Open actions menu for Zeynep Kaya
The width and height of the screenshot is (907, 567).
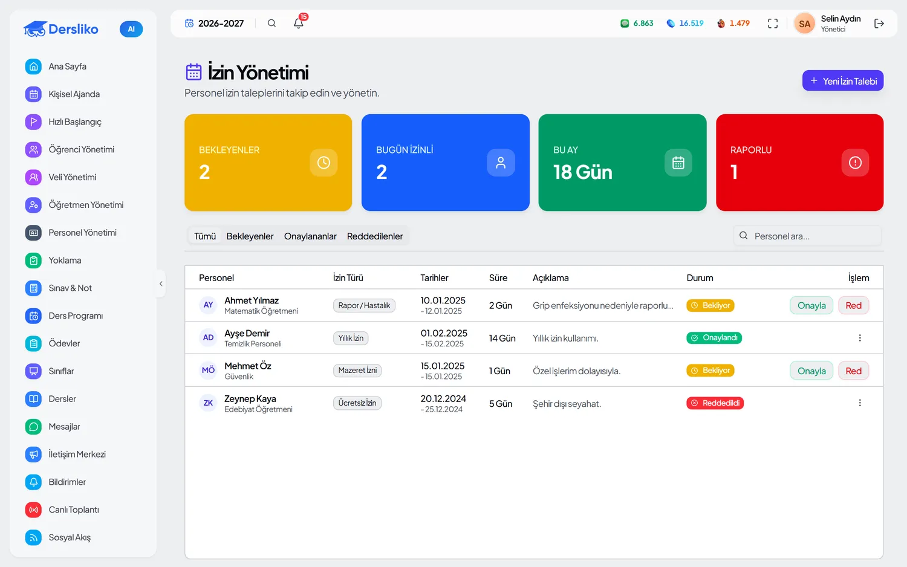pyautogui.click(x=860, y=403)
